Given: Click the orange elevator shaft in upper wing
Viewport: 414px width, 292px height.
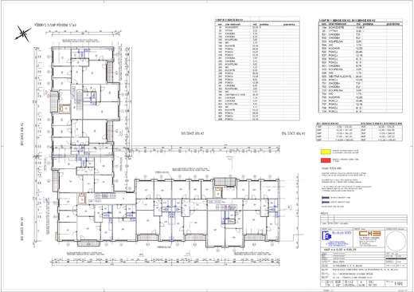Looking at the screenshot, I should [x=64, y=109].
